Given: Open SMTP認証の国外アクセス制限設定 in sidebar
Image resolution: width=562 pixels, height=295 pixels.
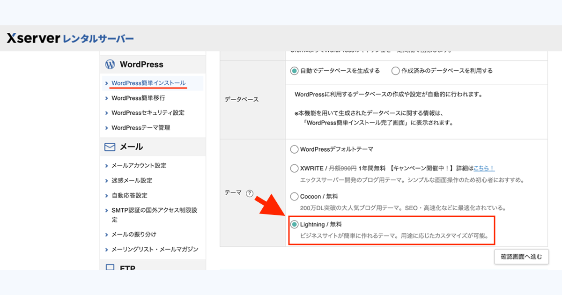Looking at the screenshot, I should tap(154, 215).
